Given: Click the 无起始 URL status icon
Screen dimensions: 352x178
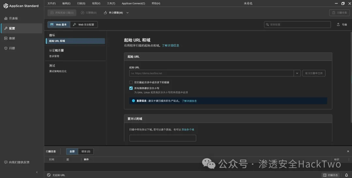Looking at the screenshot, I should point(49,175).
